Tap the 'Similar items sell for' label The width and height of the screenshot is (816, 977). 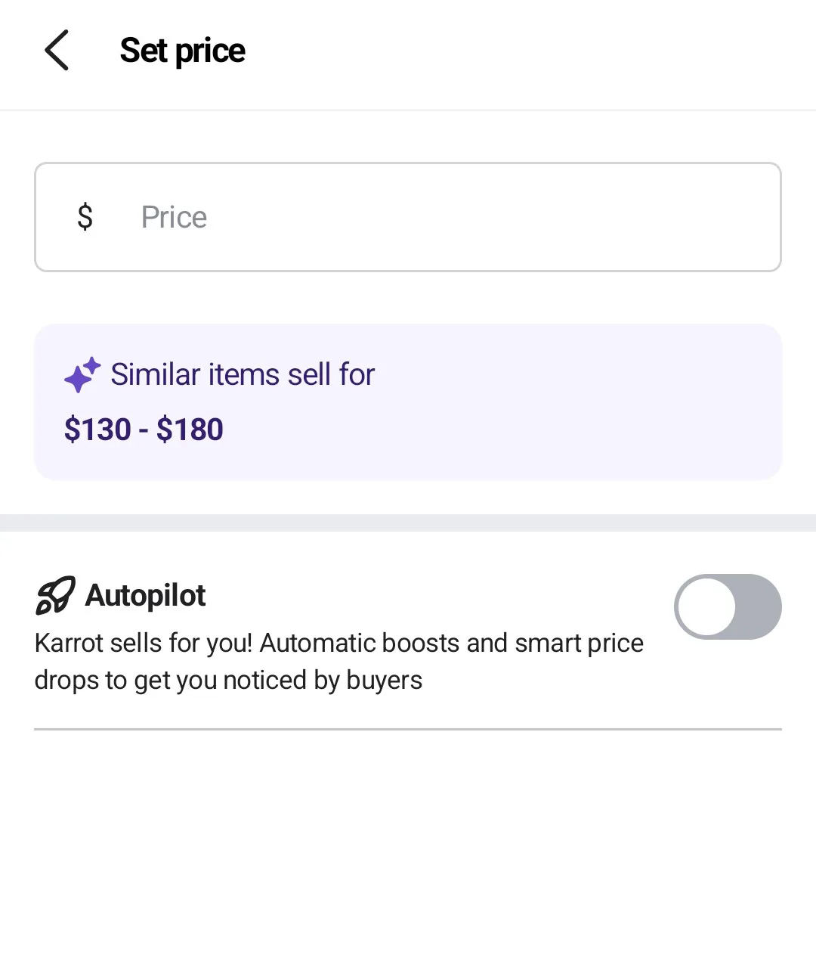(243, 375)
